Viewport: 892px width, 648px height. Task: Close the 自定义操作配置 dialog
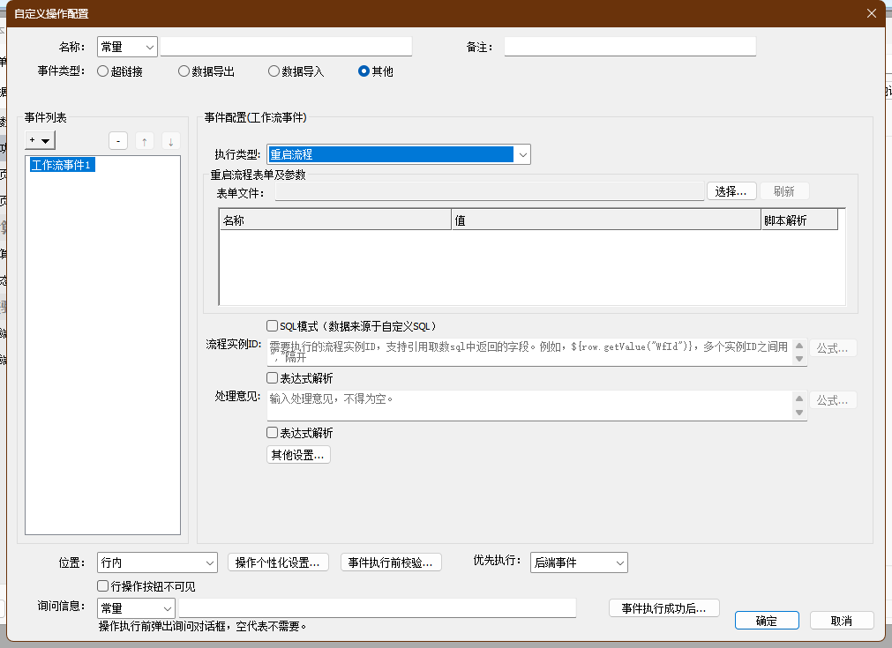(x=872, y=13)
